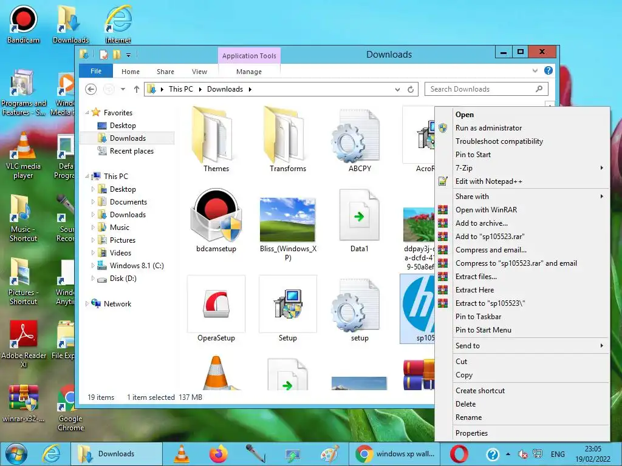
Task: Switch to the View ribbon tab
Action: [x=199, y=72]
